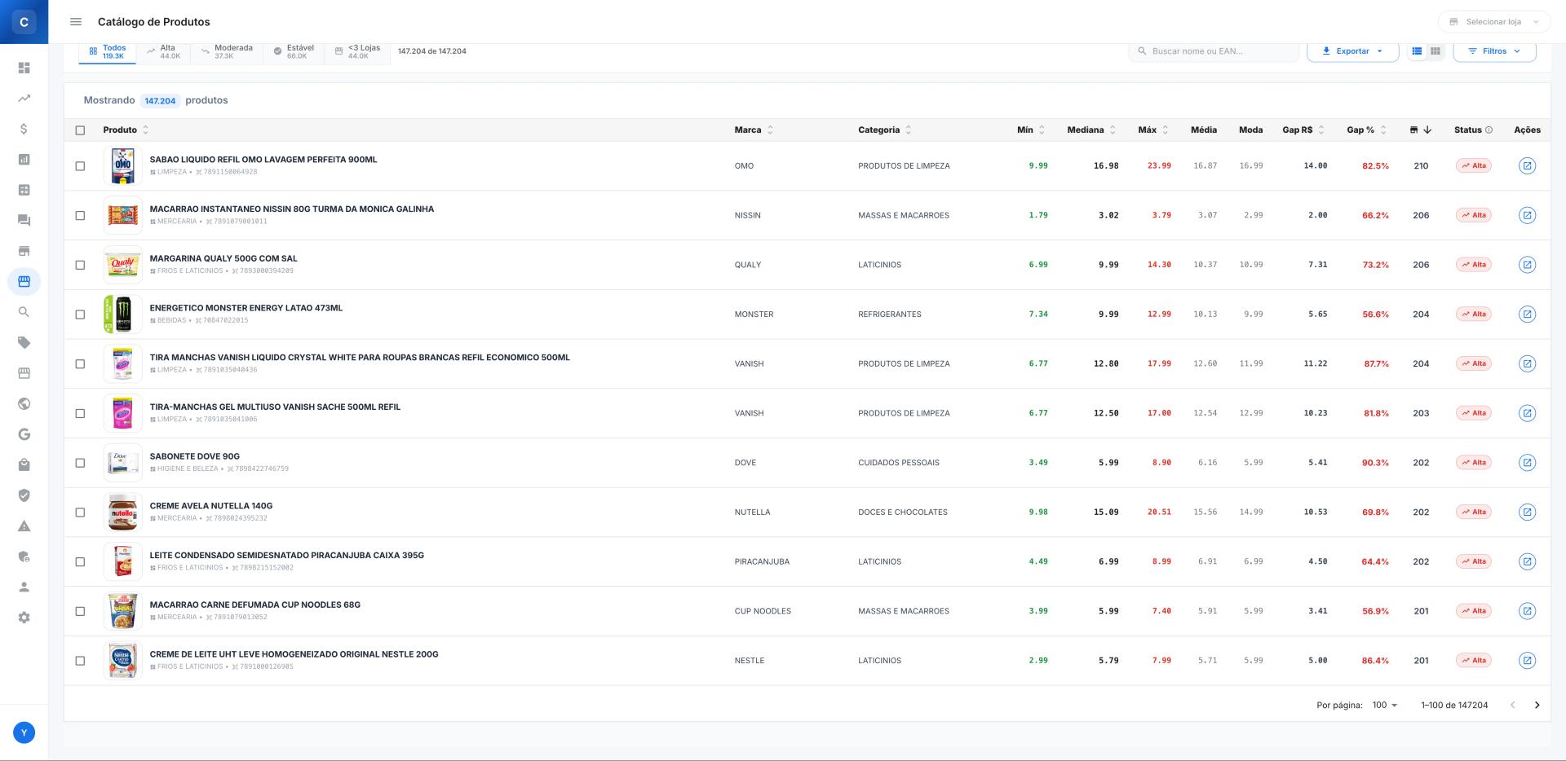Sort by Categoria column
The width and height of the screenshot is (1566, 761).
(885, 130)
